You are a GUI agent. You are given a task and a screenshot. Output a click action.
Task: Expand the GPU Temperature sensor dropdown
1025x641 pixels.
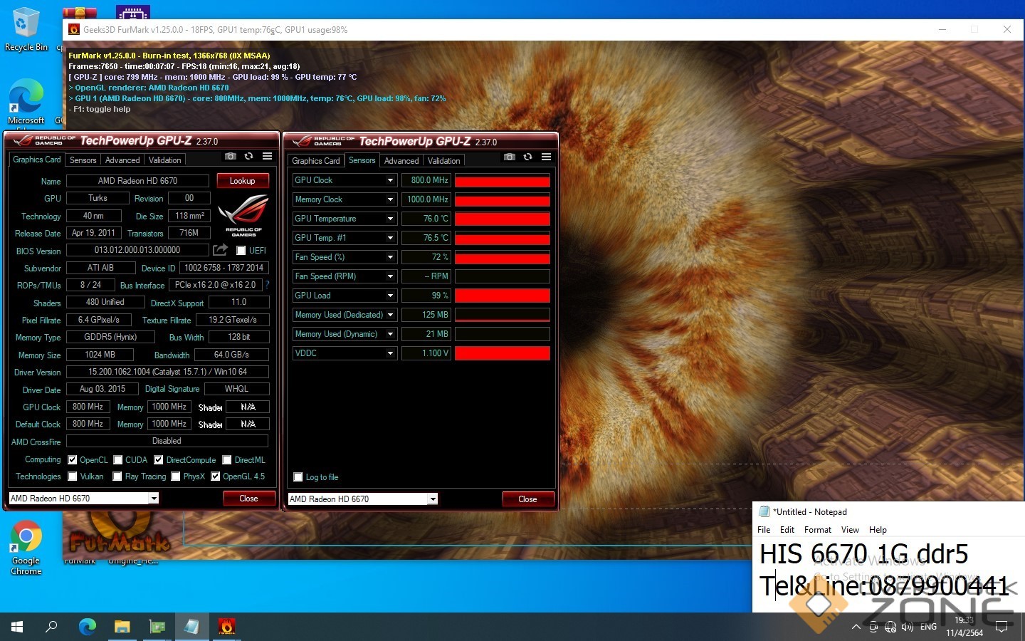point(390,219)
